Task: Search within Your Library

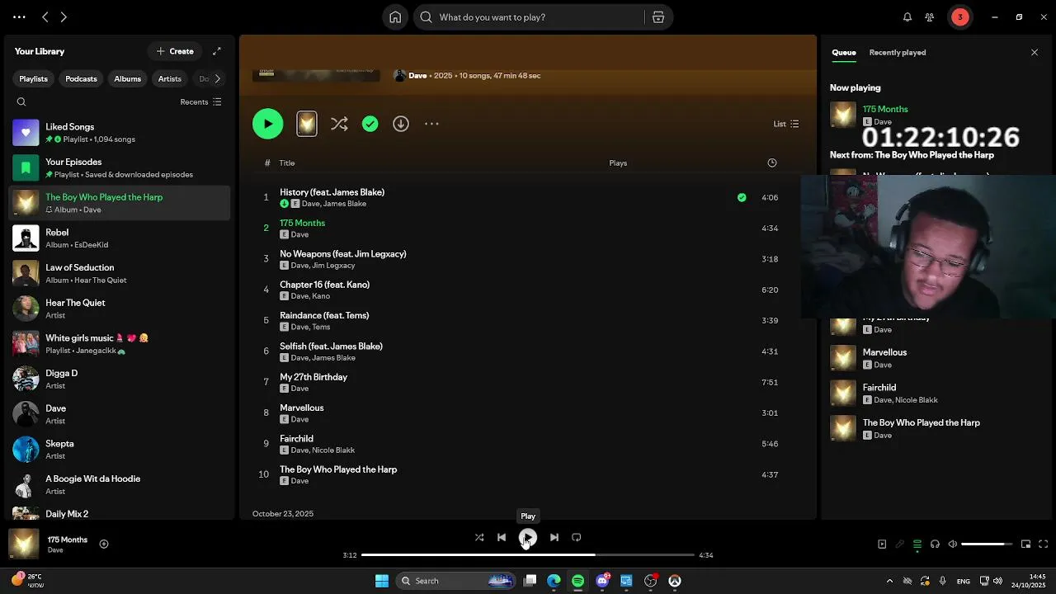Action: (x=21, y=102)
